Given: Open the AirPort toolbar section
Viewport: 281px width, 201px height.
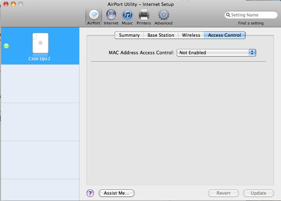Looking at the screenshot, I should tap(94, 18).
